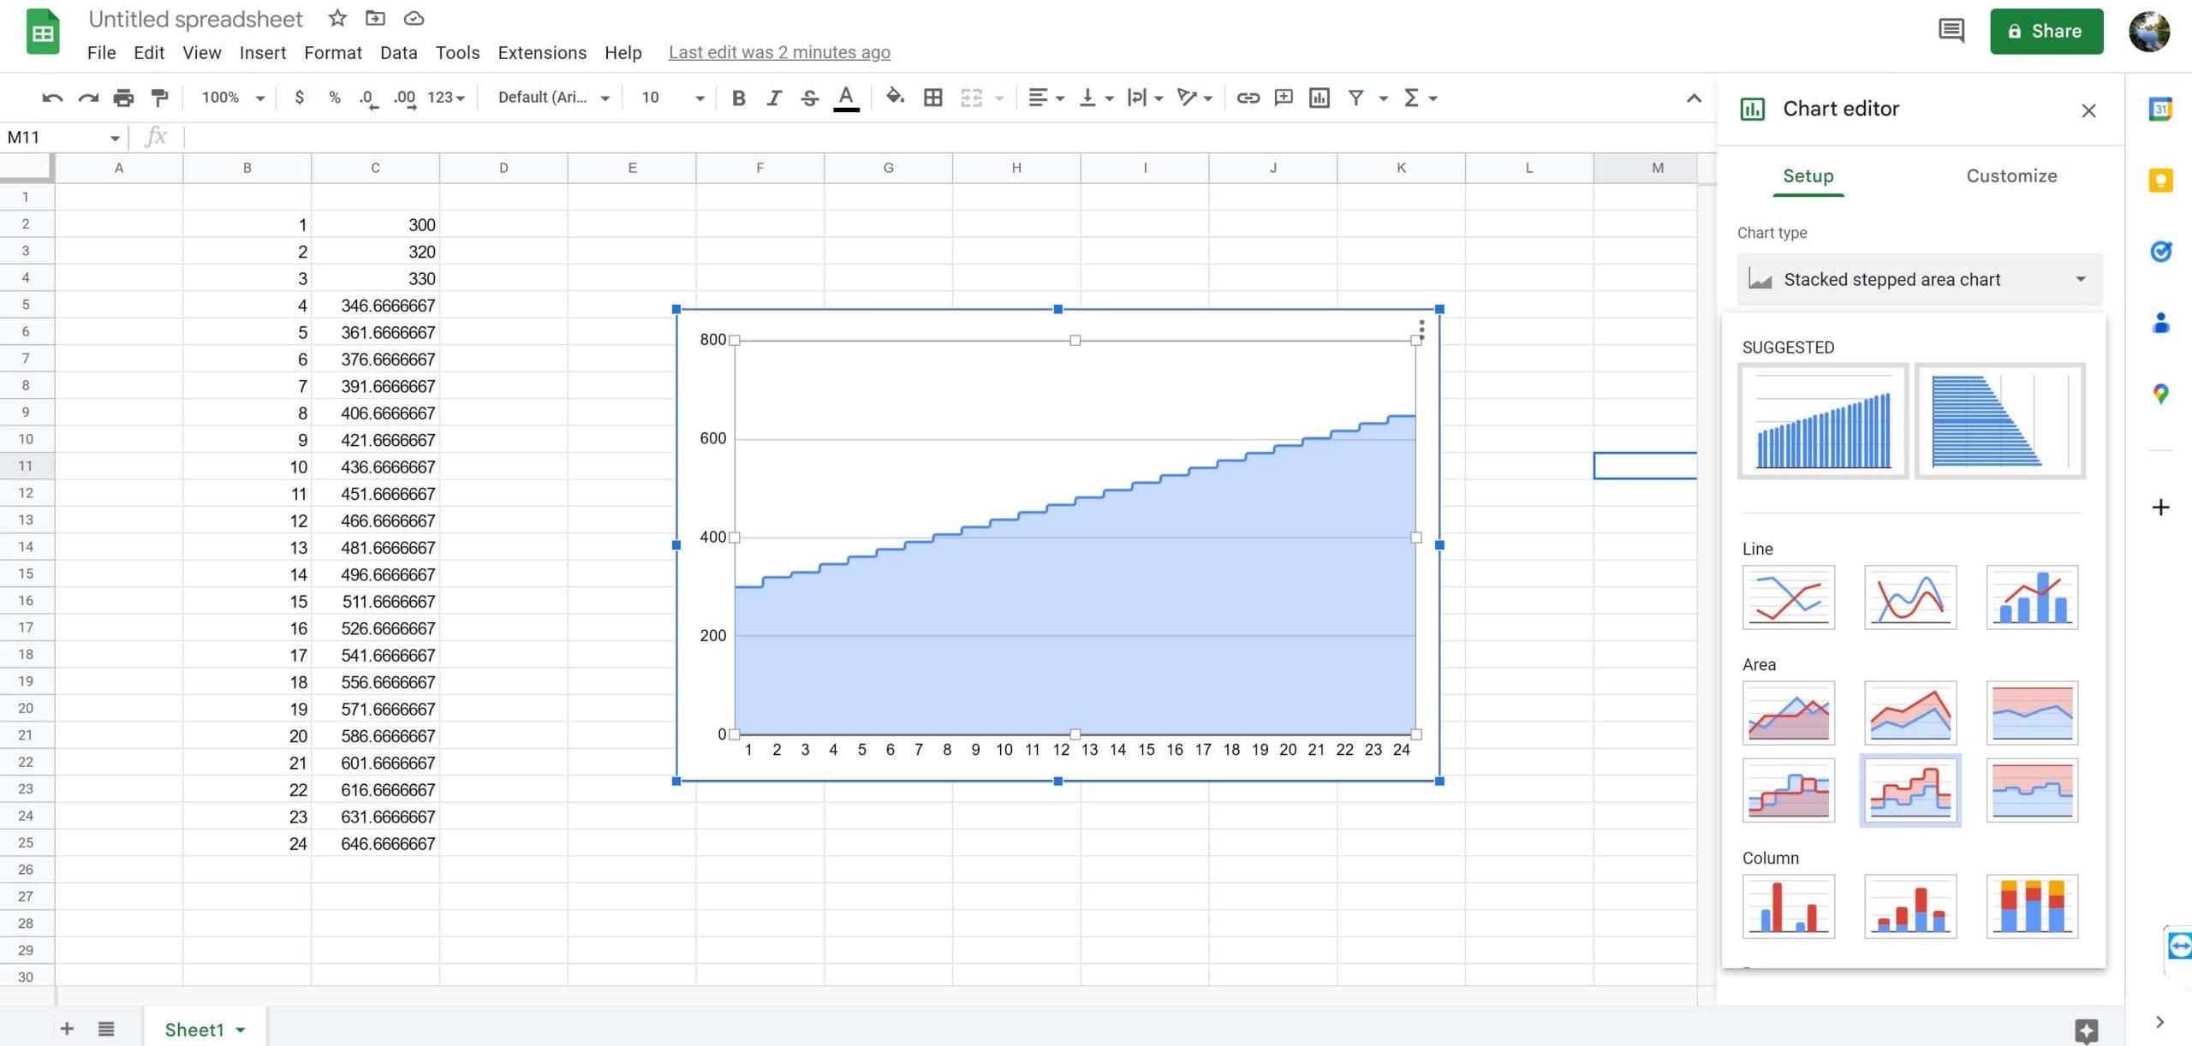This screenshot has width=2192, height=1046.
Task: Open the Chart type dropdown
Action: pyautogui.click(x=1918, y=279)
